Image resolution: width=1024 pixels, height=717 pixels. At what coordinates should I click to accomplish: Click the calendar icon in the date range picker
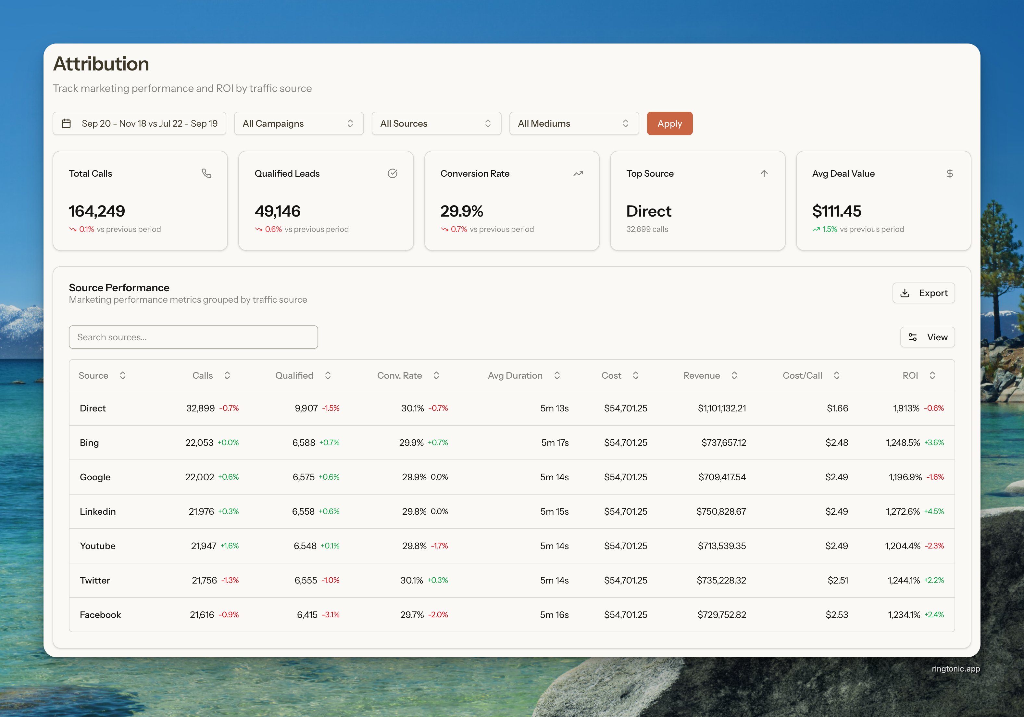67,124
